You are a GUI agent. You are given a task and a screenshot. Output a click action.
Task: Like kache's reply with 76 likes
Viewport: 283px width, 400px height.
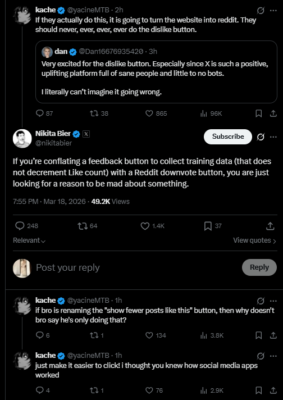[x=149, y=390]
